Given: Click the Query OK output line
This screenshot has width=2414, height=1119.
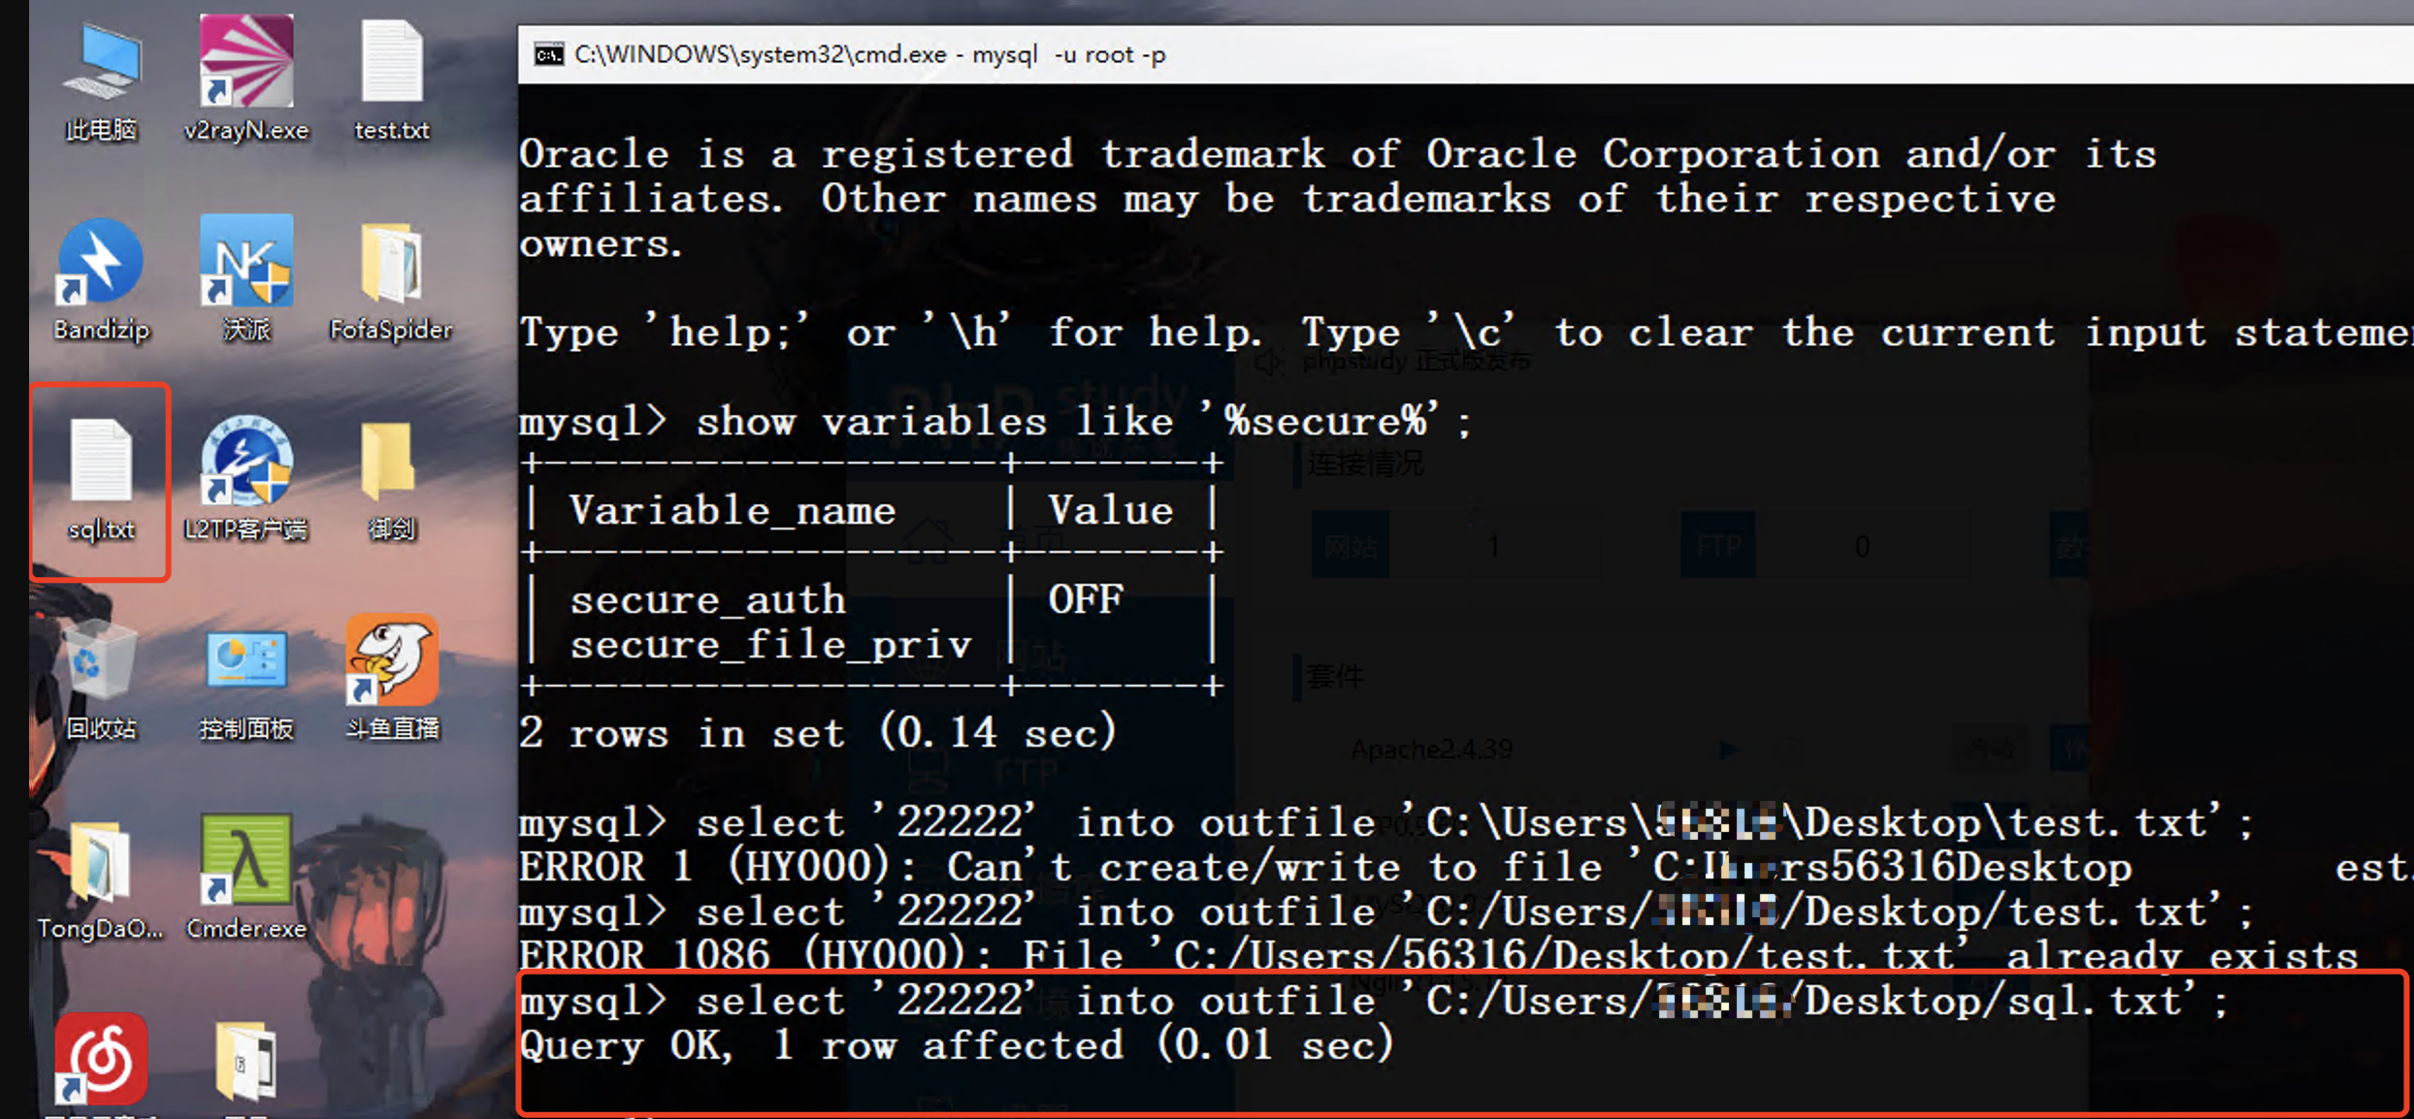Looking at the screenshot, I should [x=956, y=1045].
